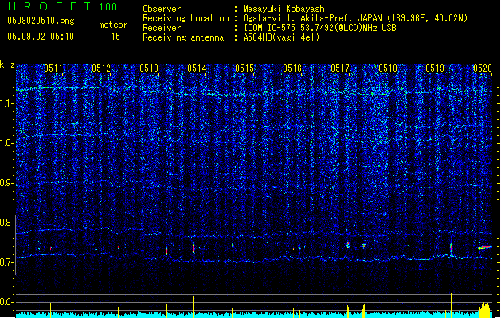Click the meteor count label
Screen dimensions: 501x318
pos(113,25)
